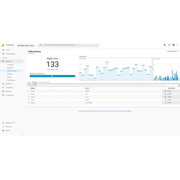Click the per-minute pageviews chart
This screenshot has height=180, width=180.
115,69
